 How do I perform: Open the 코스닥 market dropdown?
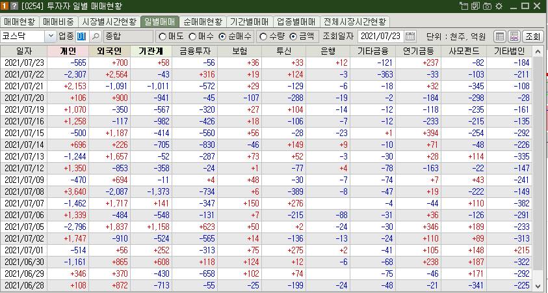point(51,36)
